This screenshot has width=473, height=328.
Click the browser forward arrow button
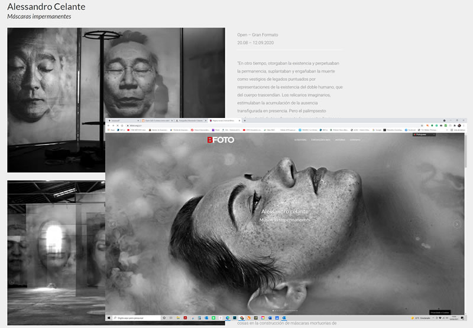[x=113, y=126]
